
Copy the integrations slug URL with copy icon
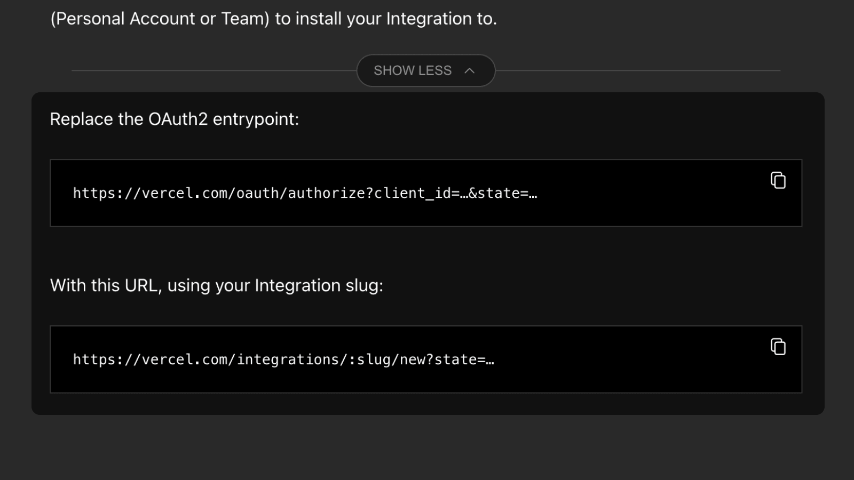click(778, 347)
